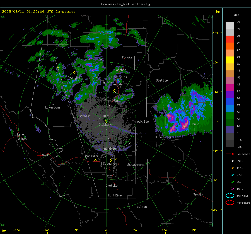The height and width of the screenshot is (234, 251).
Task: Click the Lake Louise label
Action: tap(21, 137)
